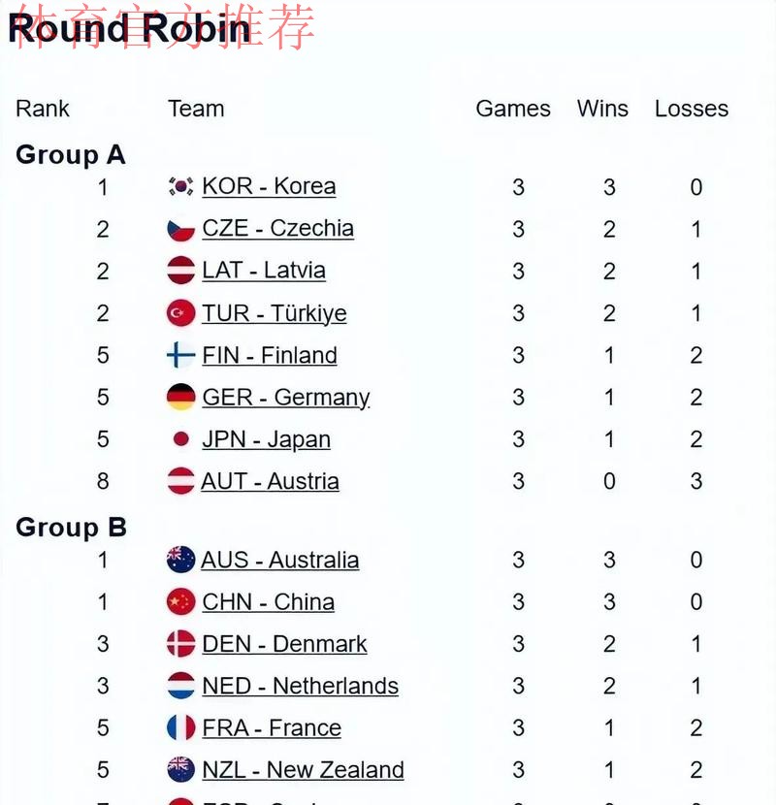Click the Czechia flag icon
Screen dimensions: 776x805
[x=180, y=229]
